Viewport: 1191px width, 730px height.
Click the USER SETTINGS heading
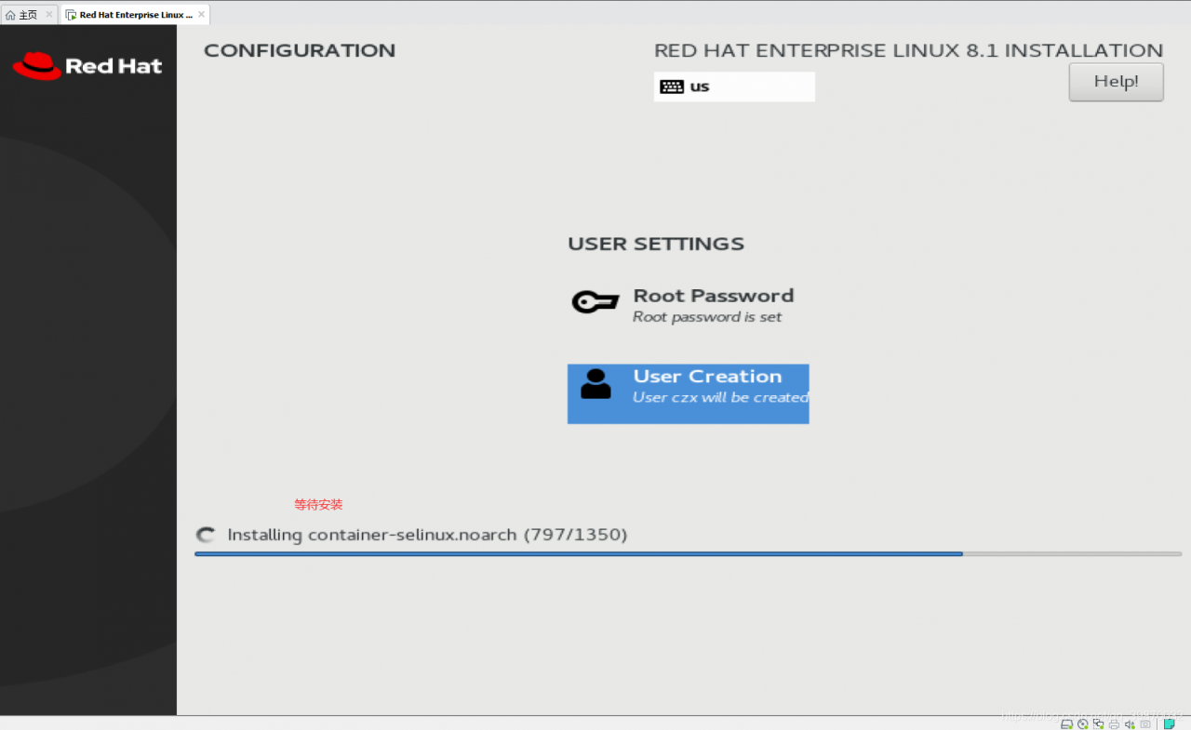[656, 244]
